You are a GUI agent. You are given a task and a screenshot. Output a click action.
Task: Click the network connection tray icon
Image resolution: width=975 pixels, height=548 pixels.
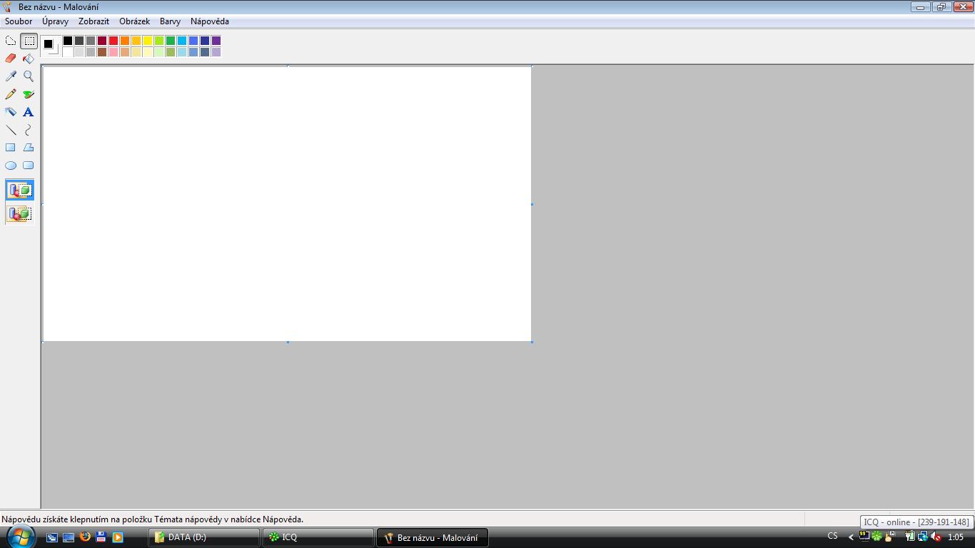[x=923, y=537]
